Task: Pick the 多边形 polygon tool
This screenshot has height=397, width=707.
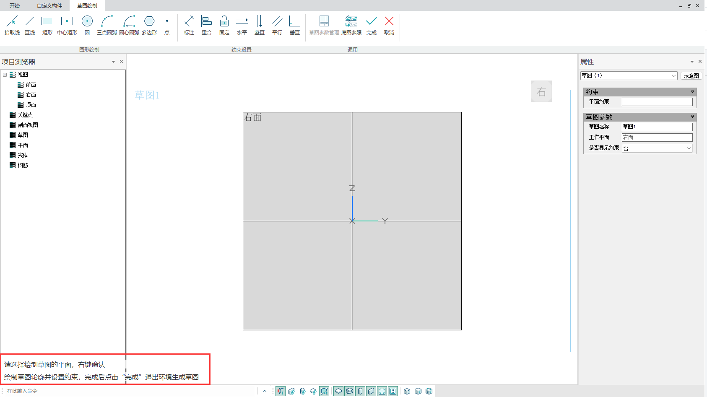Action: [149, 25]
